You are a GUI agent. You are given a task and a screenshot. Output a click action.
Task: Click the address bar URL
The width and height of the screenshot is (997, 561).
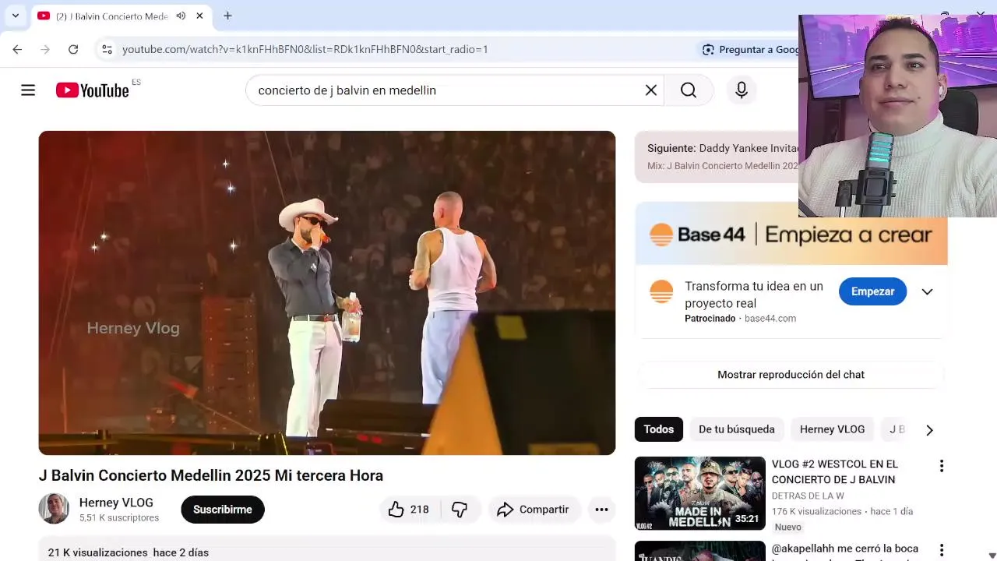click(305, 49)
